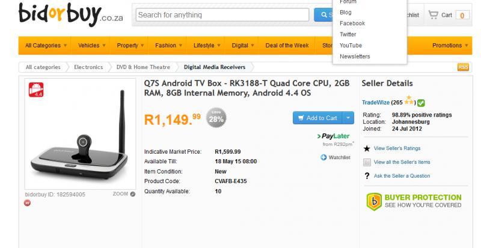The height and width of the screenshot is (248, 481).
Task: Open the shopping cart icon
Action: 433,15
